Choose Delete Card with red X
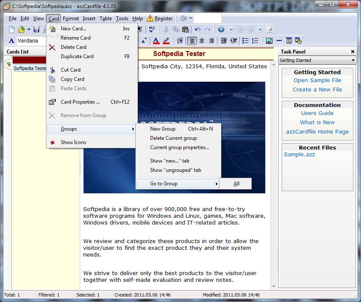The width and height of the screenshot is (361, 302). pos(92,47)
